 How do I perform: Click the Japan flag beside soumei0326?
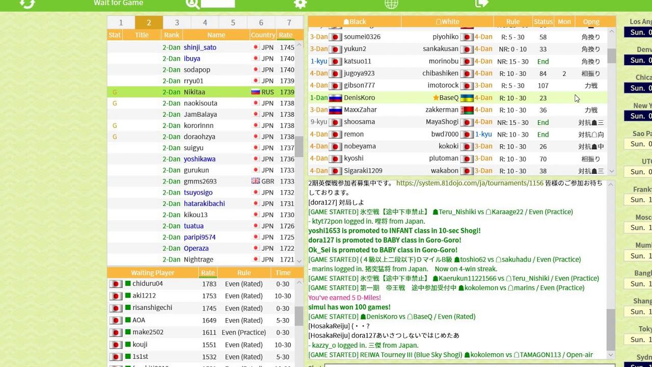tap(335, 37)
